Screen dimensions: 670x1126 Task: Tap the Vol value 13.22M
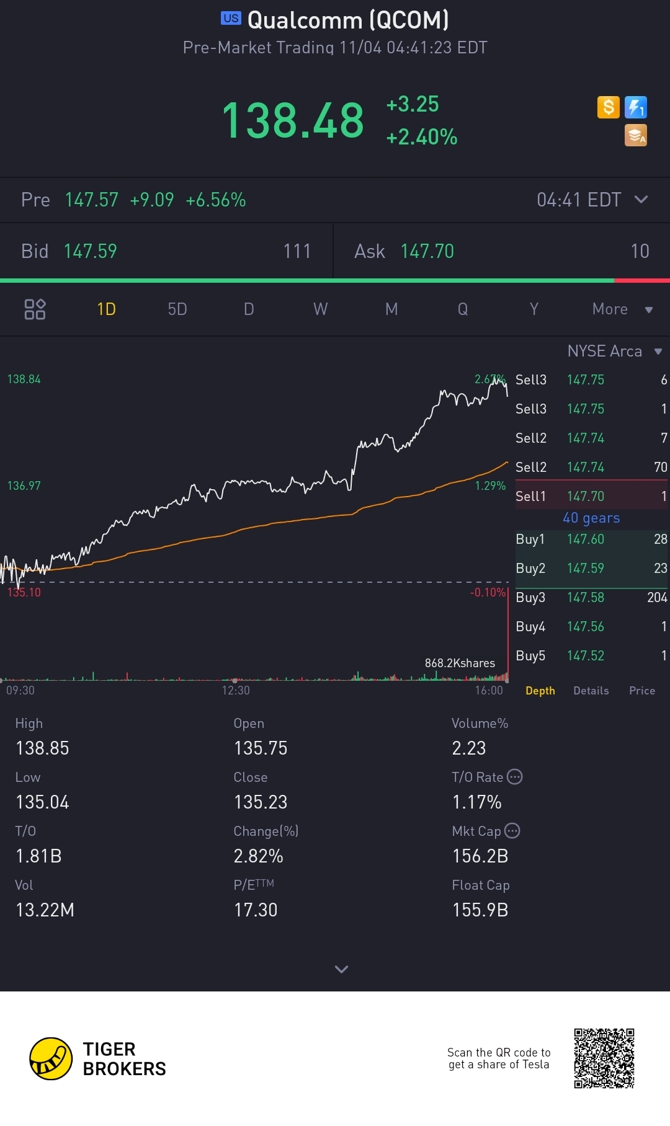(x=45, y=910)
